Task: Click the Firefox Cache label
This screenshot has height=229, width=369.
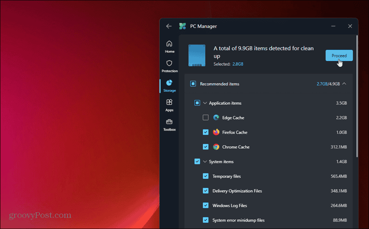Action: (235, 132)
